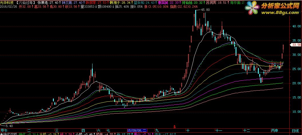This screenshot has height=135, width=302.
Task: Click the 涨(3.05)10.00% change value
Action: [x=156, y=7]
